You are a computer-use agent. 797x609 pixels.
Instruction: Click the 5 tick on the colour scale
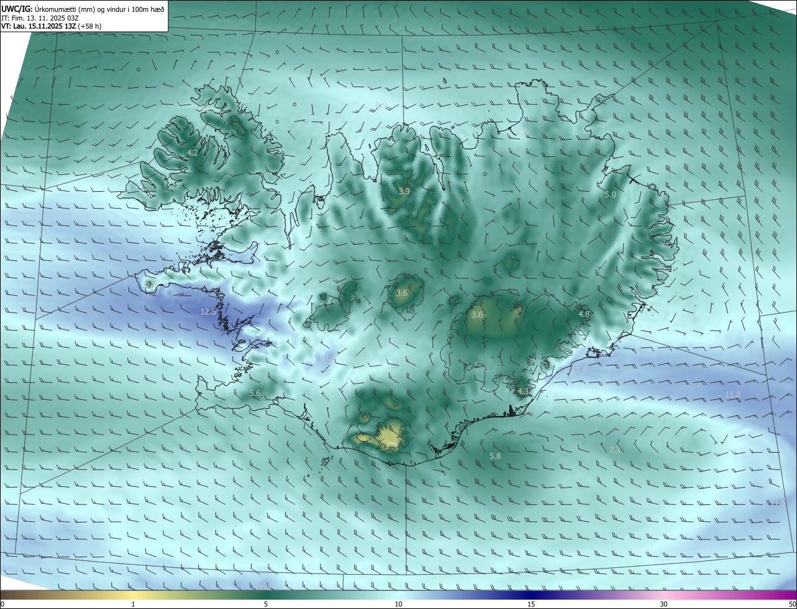pos(266,605)
